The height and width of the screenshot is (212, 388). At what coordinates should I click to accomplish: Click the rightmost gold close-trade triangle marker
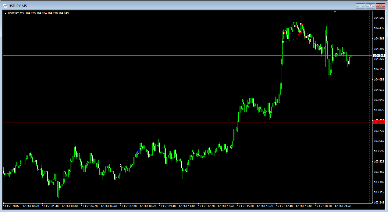[321, 49]
